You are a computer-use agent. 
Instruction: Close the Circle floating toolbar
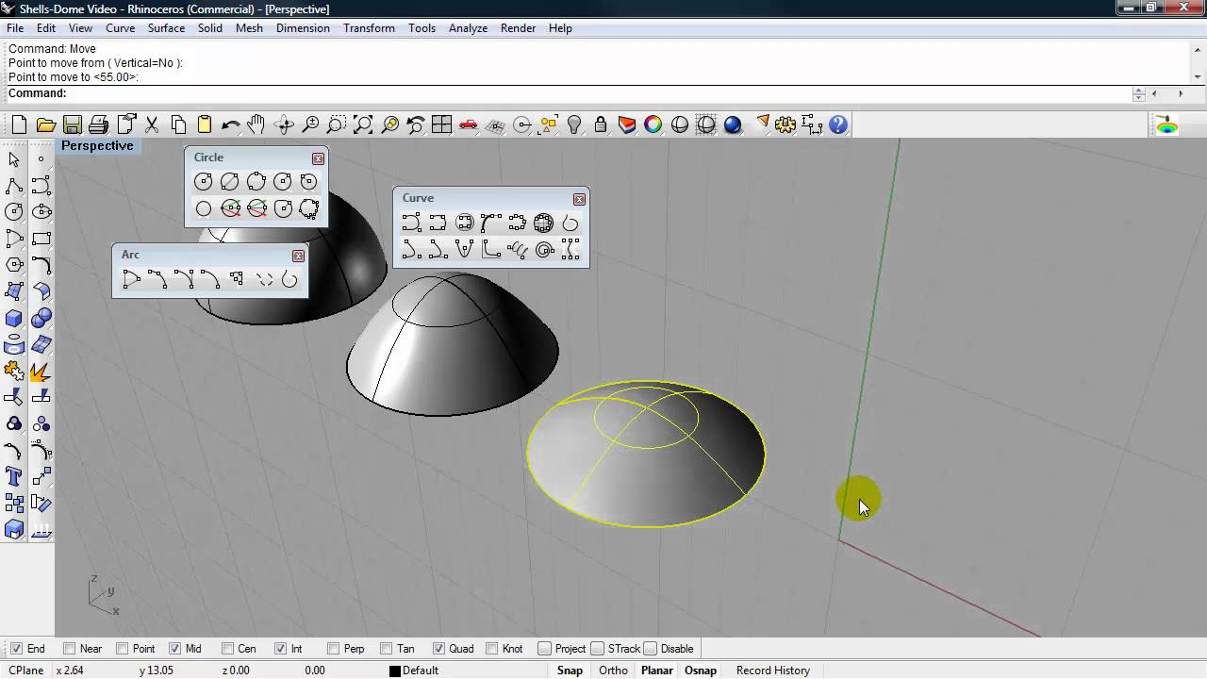pos(318,158)
